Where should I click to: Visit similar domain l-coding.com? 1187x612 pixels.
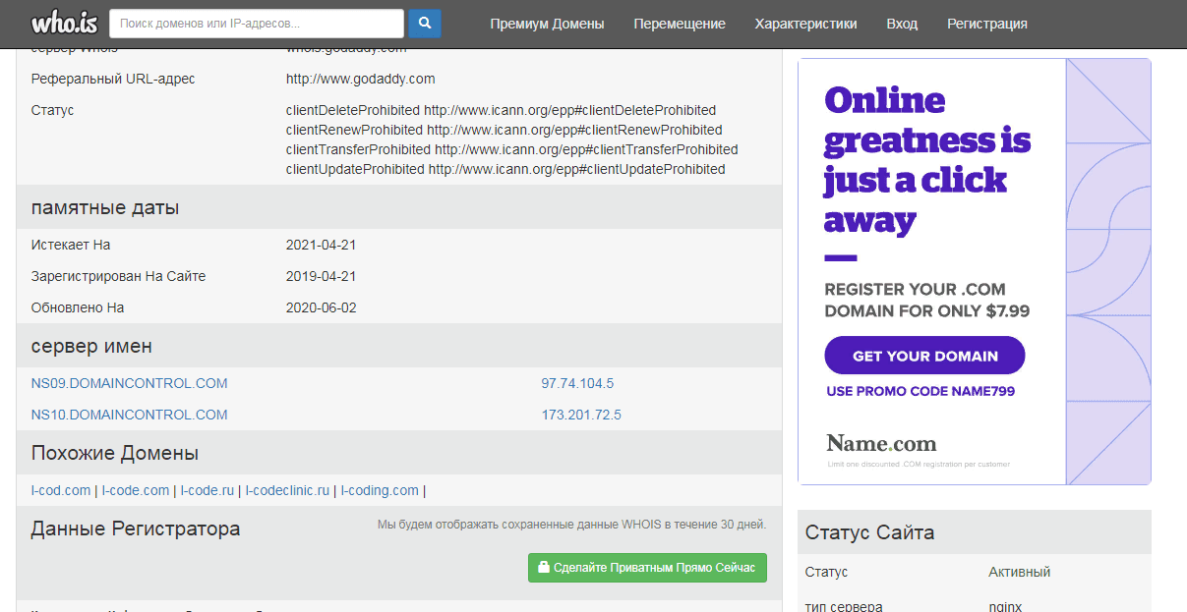[x=380, y=490]
